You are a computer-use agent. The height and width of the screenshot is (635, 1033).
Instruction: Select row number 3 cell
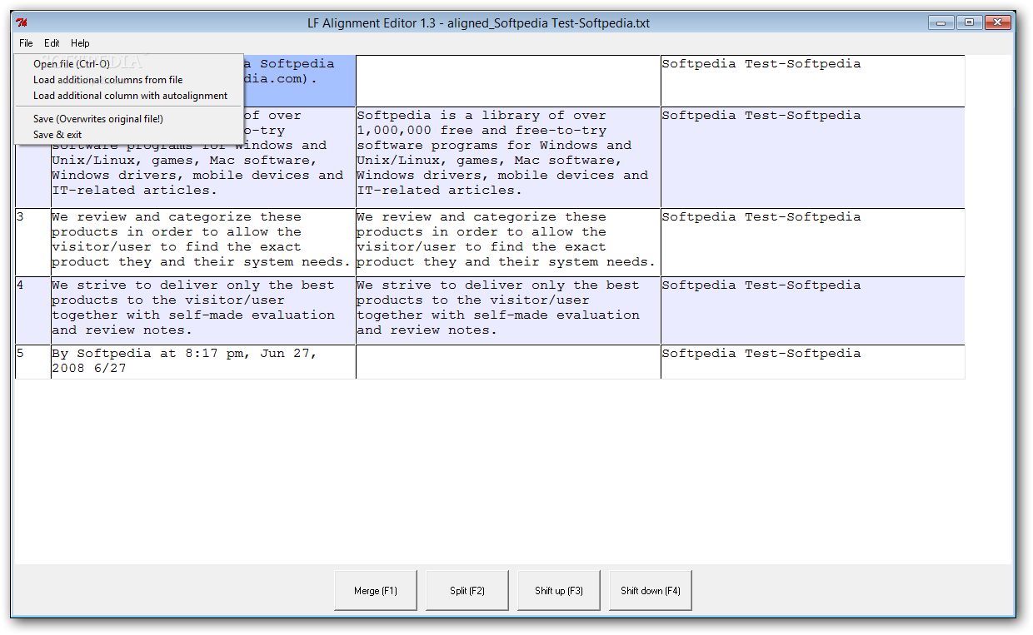tap(33, 242)
